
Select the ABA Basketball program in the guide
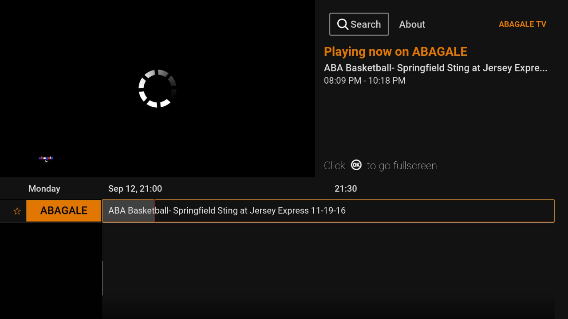(x=227, y=210)
